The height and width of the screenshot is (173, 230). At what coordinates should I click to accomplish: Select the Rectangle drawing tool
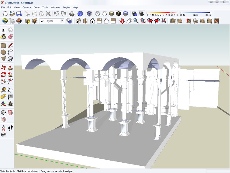click(3, 45)
